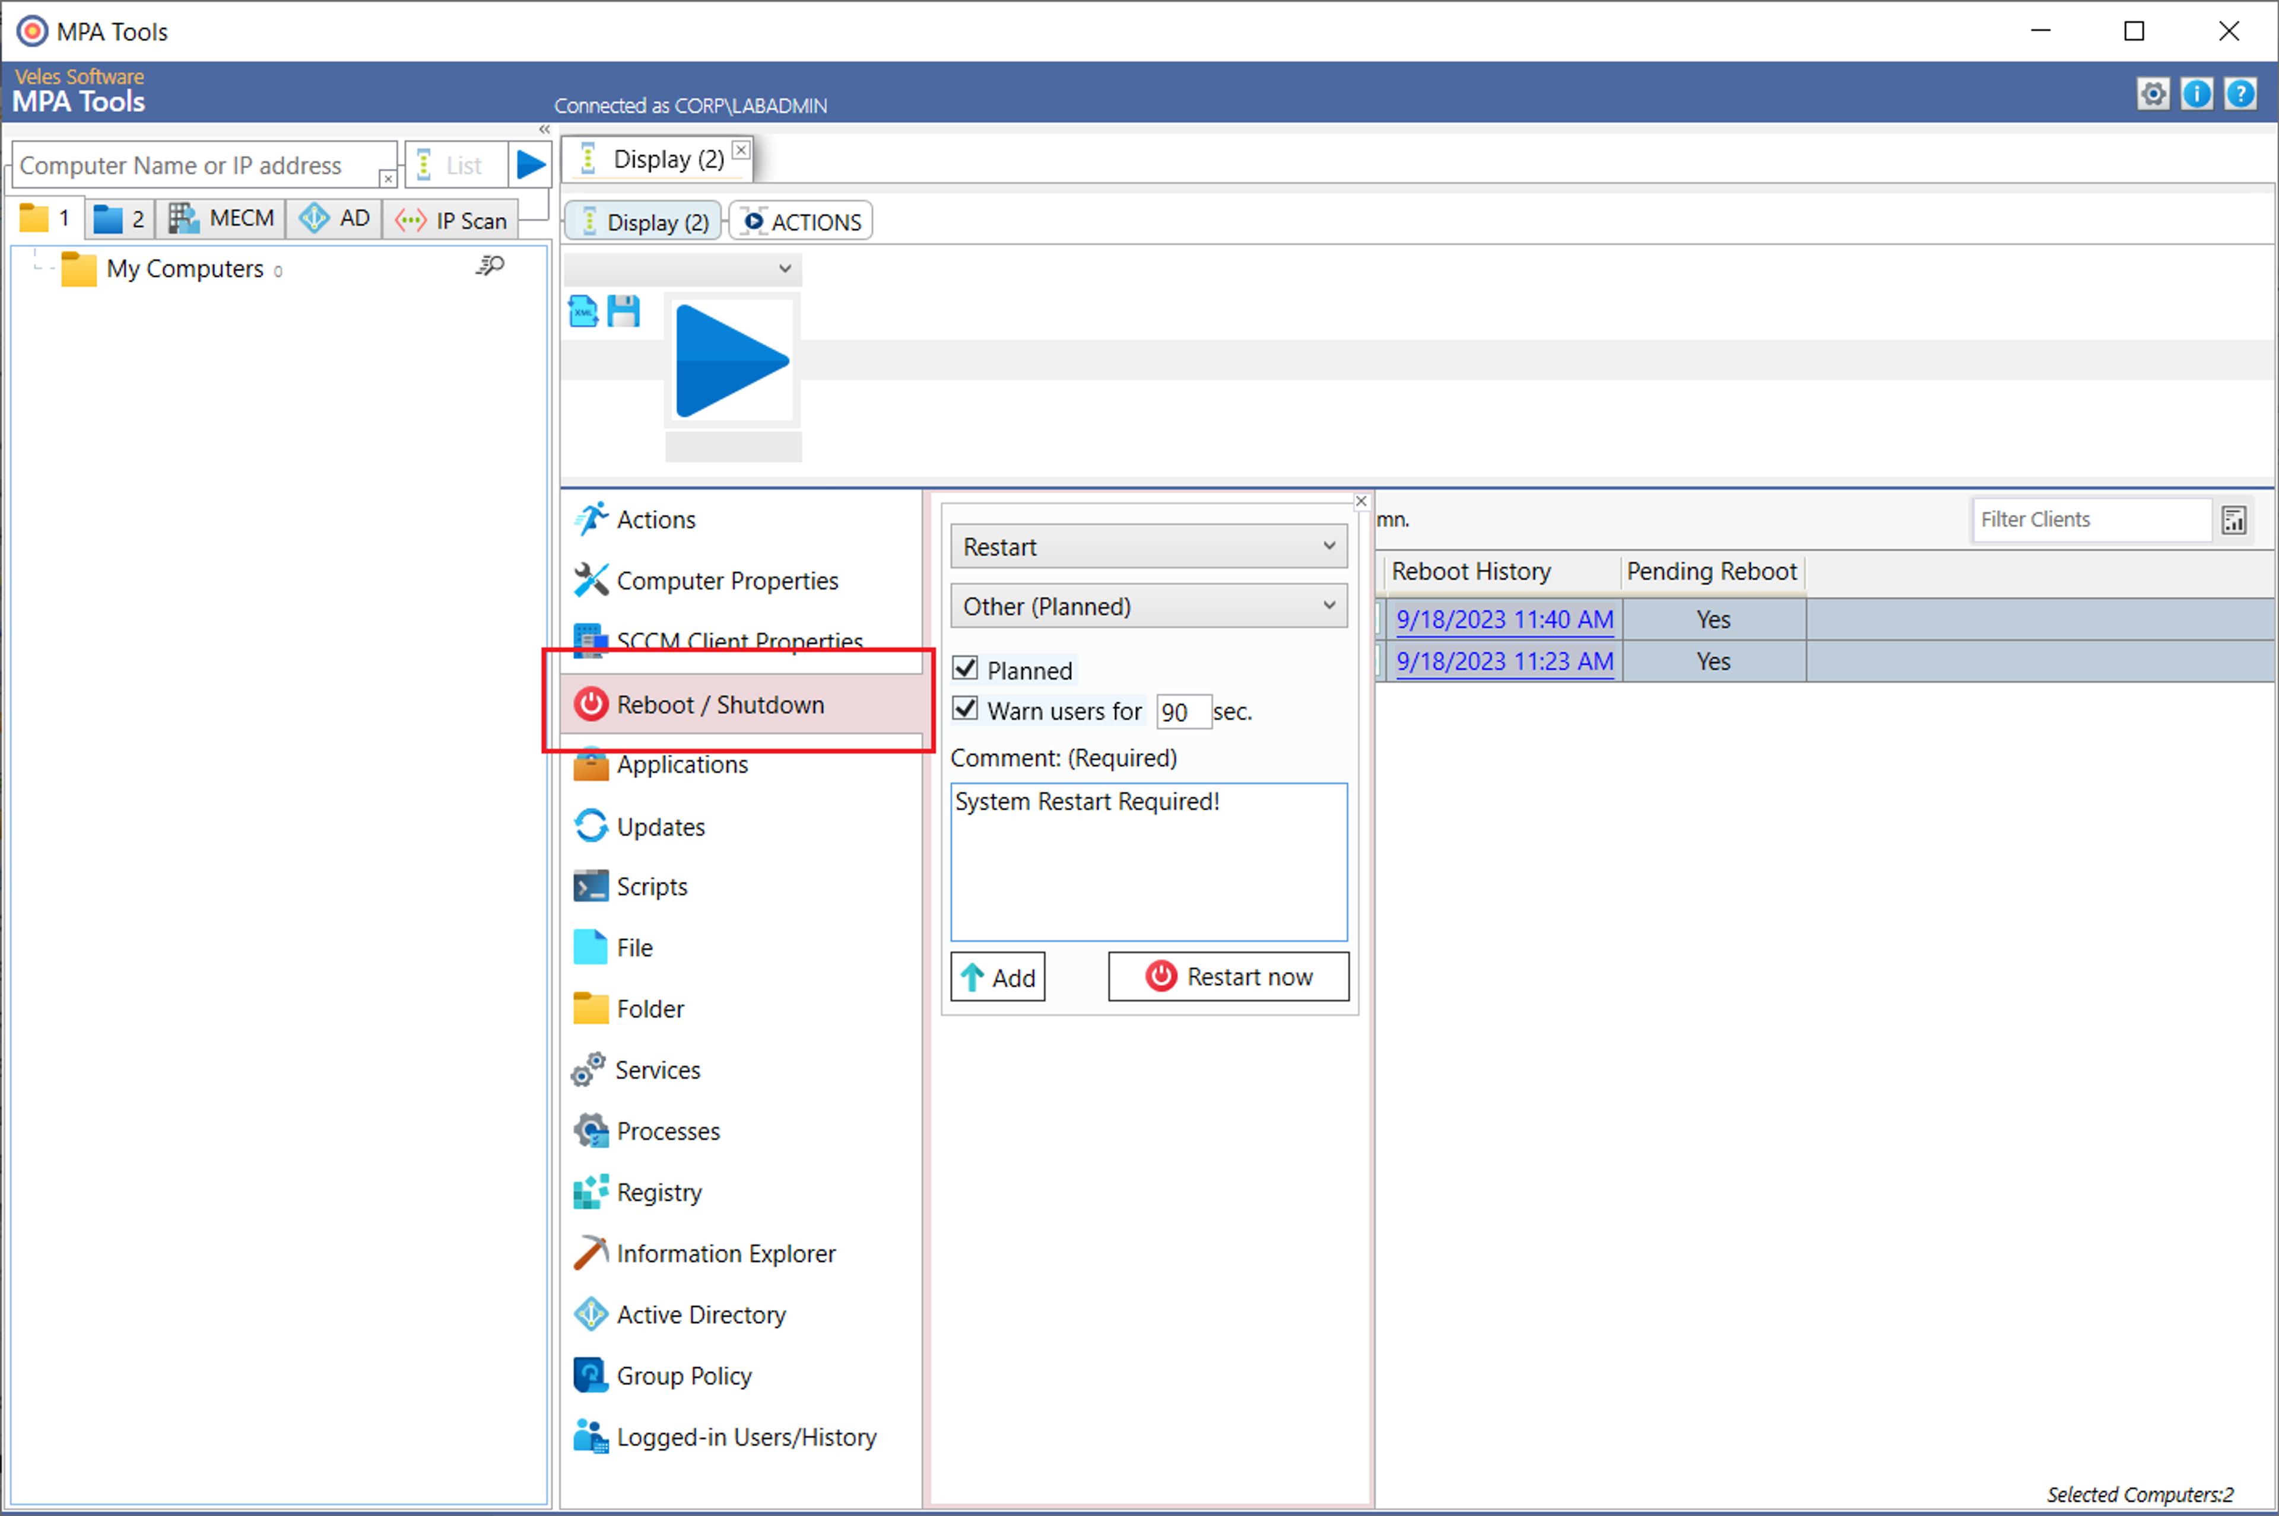The image size is (2279, 1516).
Task: Click the Filter Clients input field
Action: click(x=2091, y=520)
